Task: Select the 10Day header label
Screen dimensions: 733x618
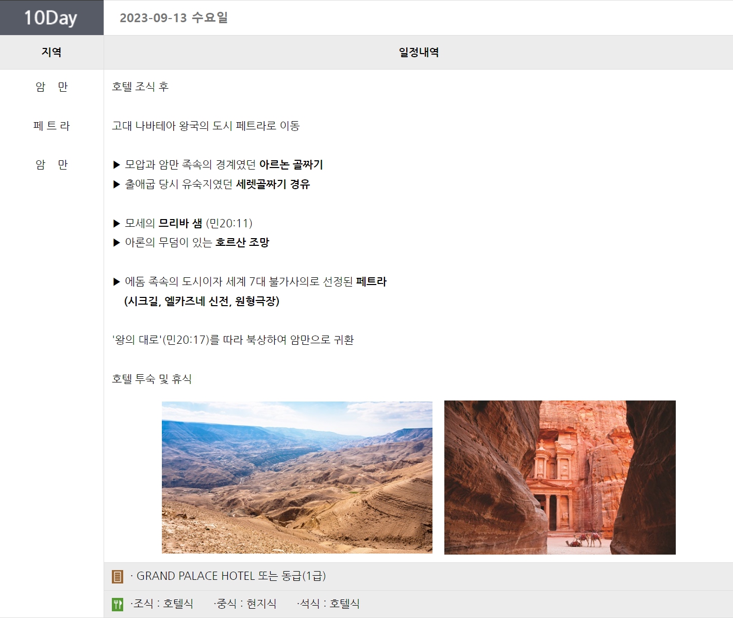Action: point(51,18)
